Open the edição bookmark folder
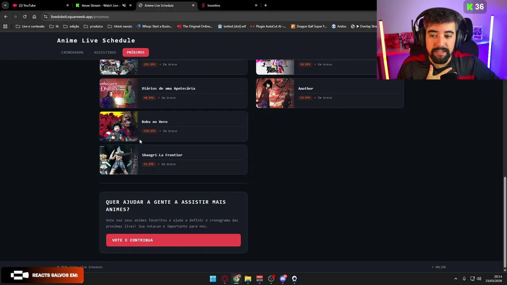The height and width of the screenshot is (285, 507). tap(71, 27)
